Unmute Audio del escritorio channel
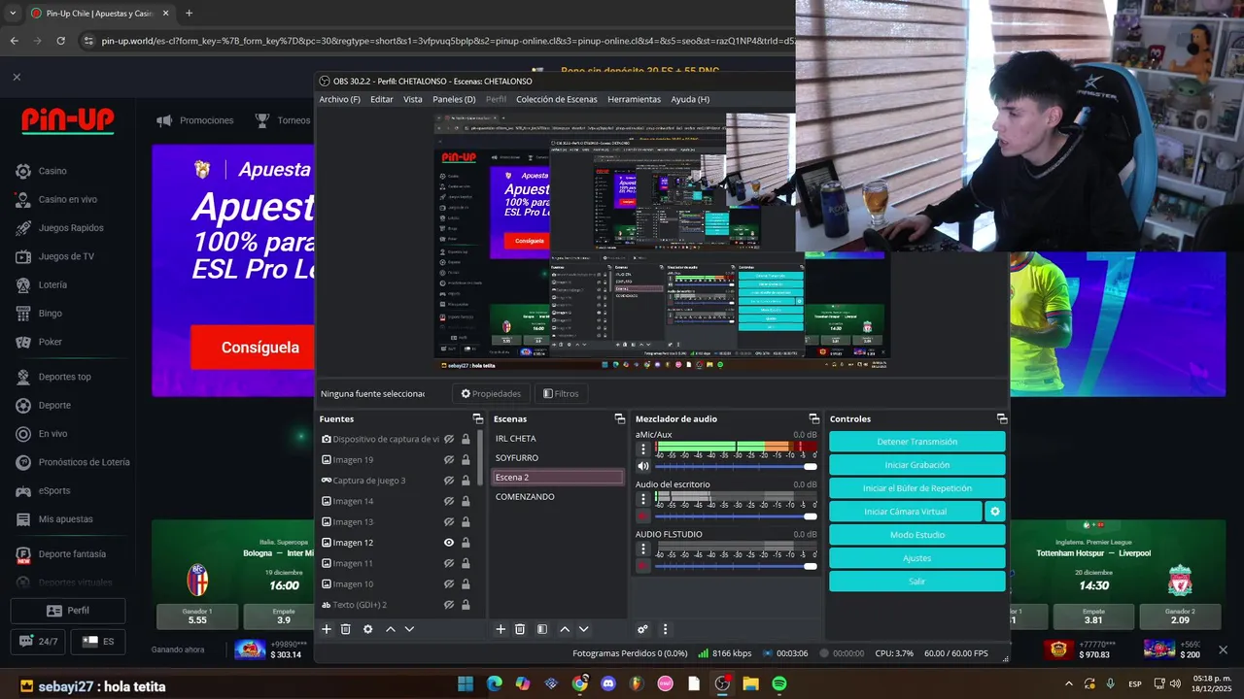This screenshot has width=1244, height=699. [642, 516]
